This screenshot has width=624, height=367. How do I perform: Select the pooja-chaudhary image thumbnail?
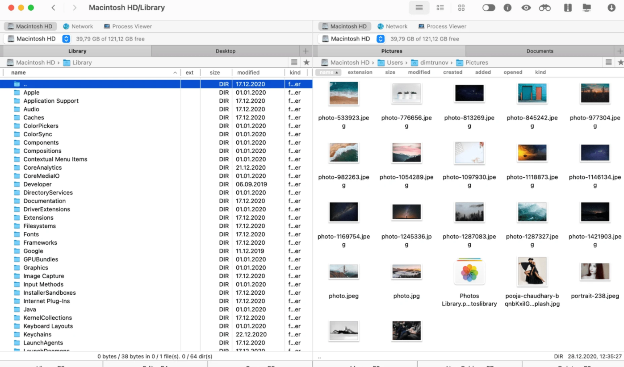coord(532,271)
